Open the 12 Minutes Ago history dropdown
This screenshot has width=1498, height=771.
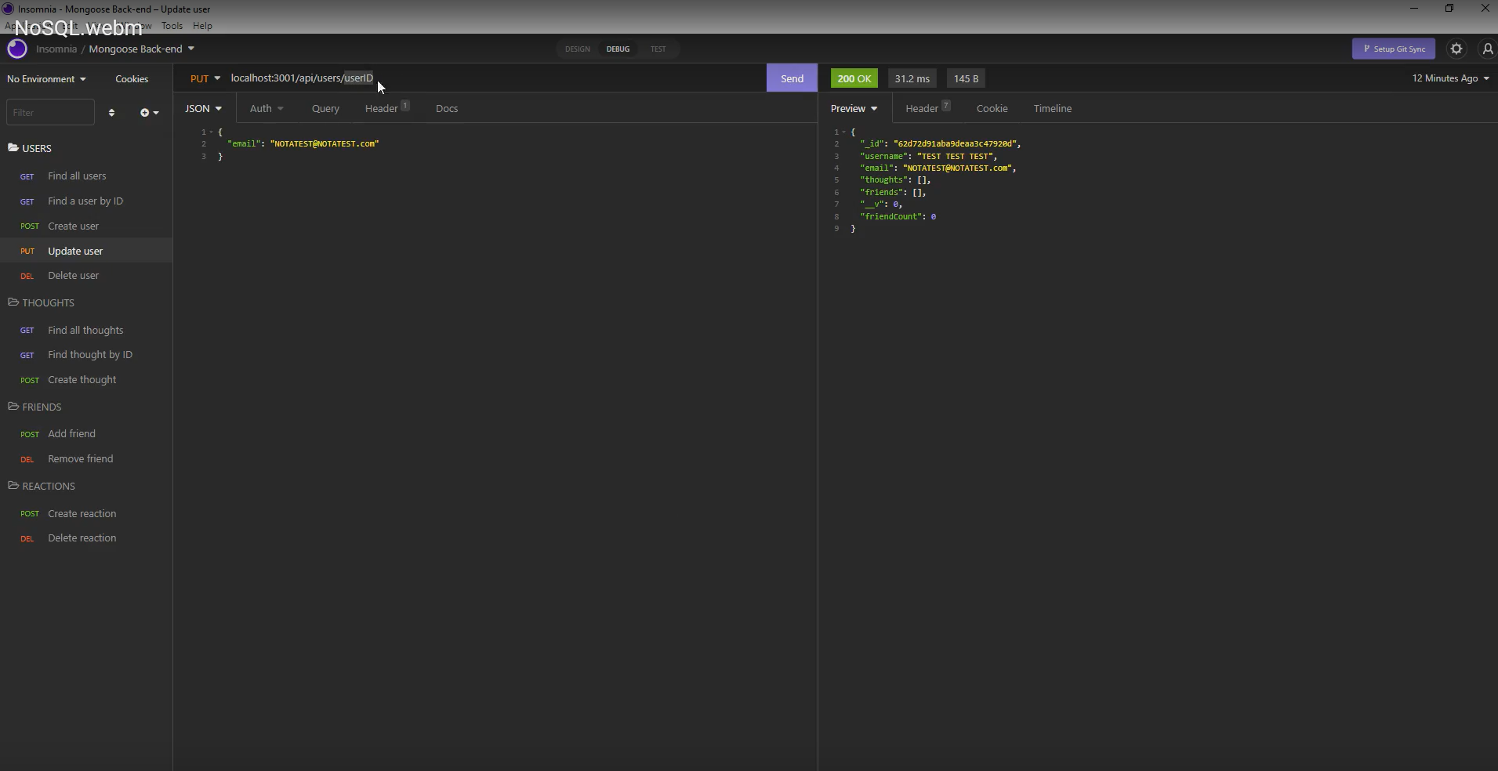click(x=1450, y=78)
